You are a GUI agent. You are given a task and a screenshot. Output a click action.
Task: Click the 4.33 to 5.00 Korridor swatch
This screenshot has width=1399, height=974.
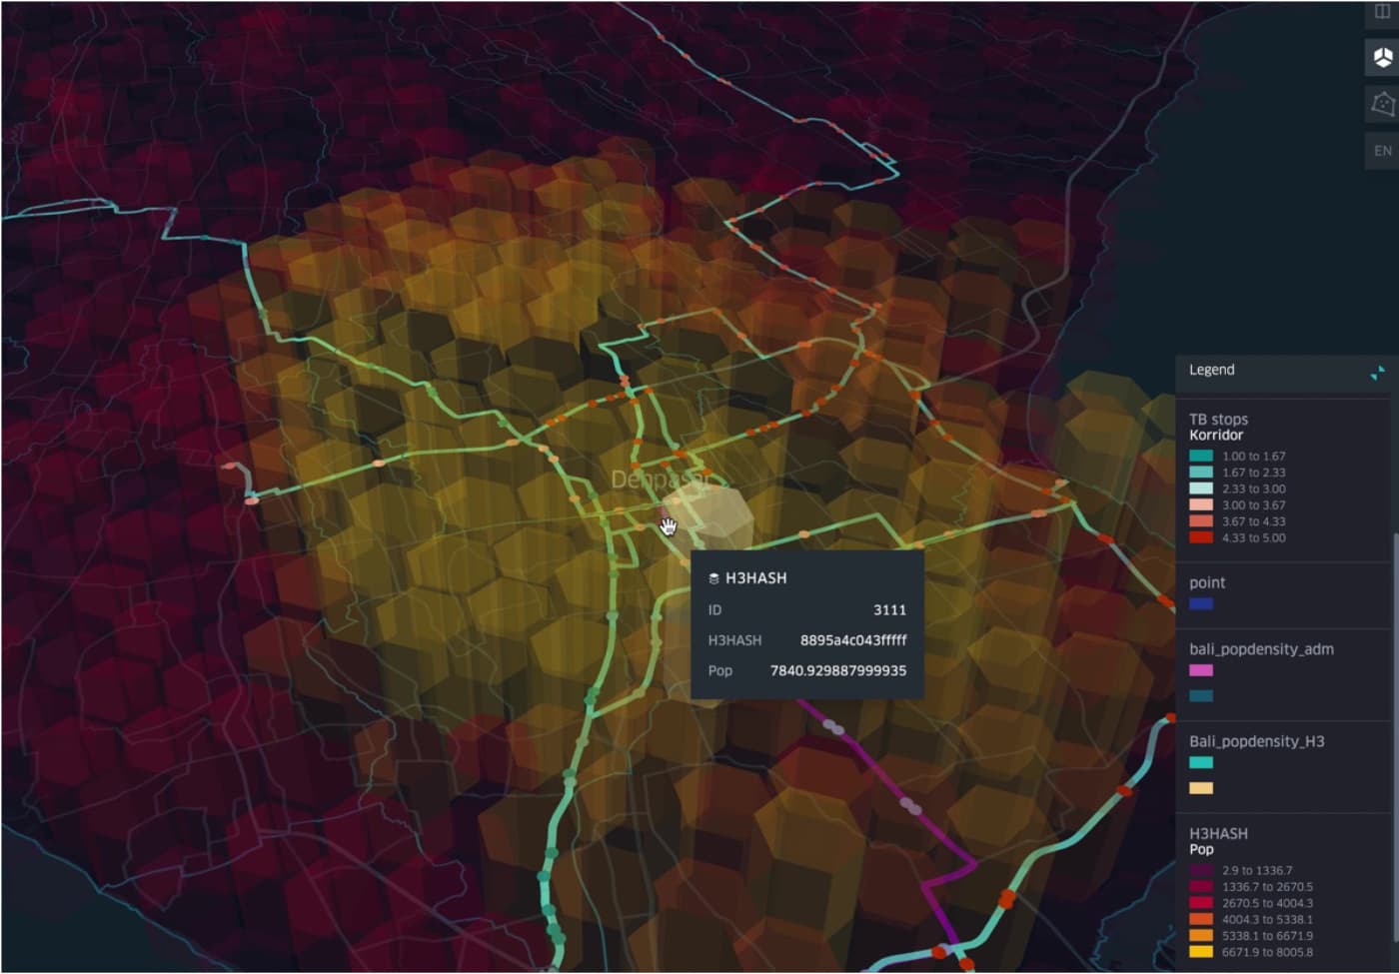tap(1201, 537)
